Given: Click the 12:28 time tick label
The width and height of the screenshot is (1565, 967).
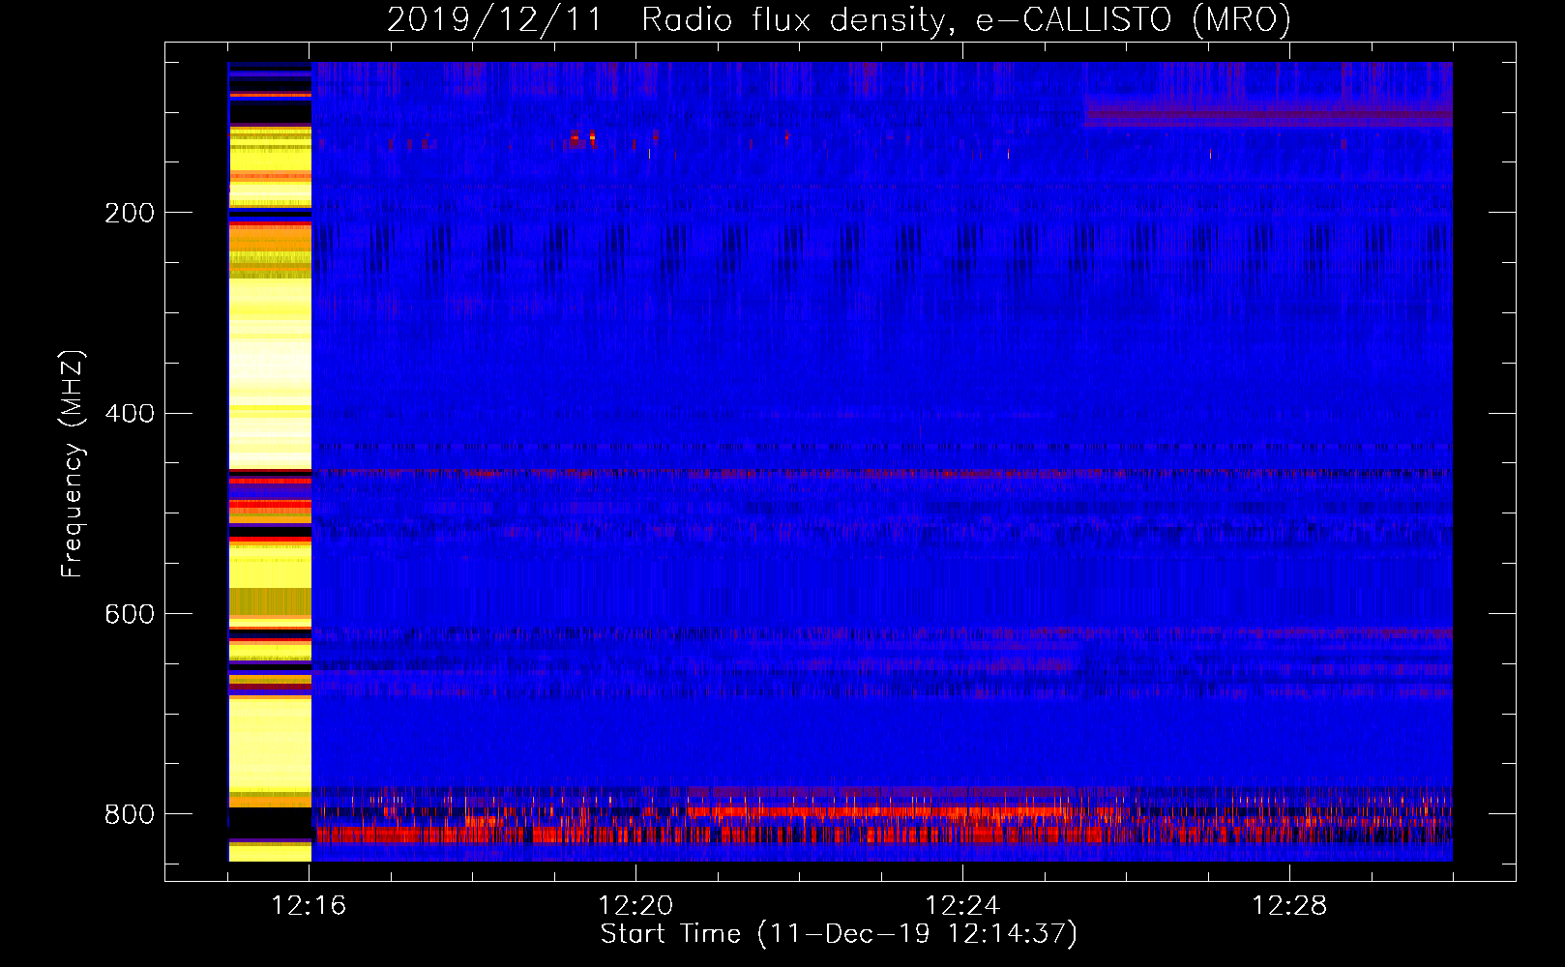Looking at the screenshot, I should [1289, 906].
